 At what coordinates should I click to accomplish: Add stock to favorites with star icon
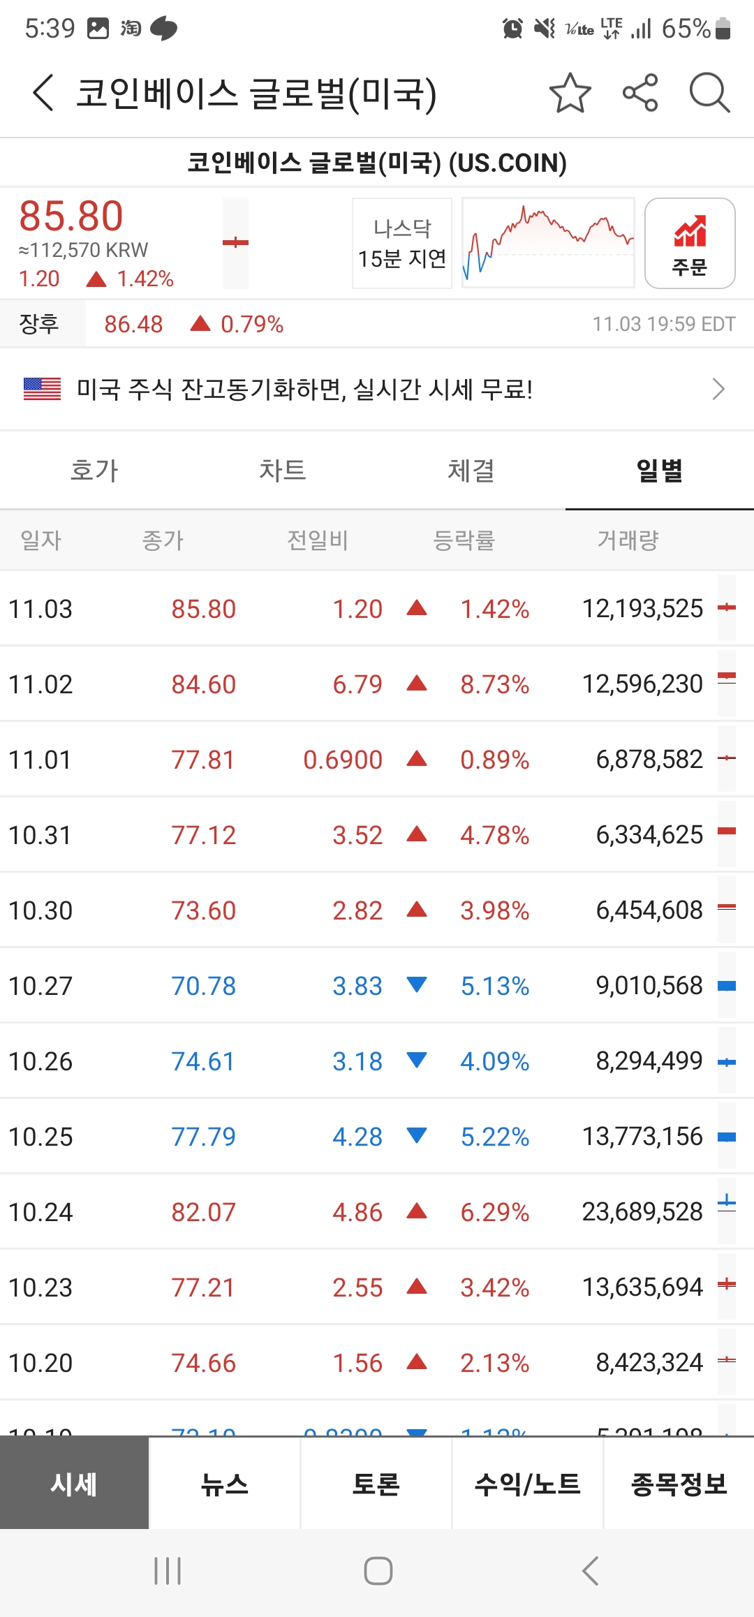point(570,93)
